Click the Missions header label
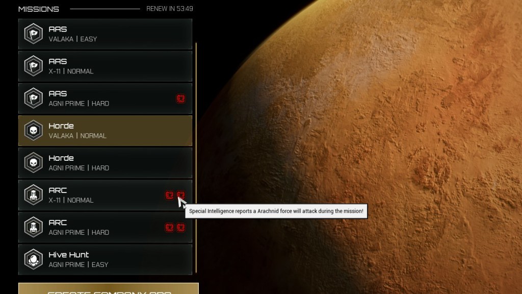Screen dimensions: 522x294 click(x=39, y=9)
